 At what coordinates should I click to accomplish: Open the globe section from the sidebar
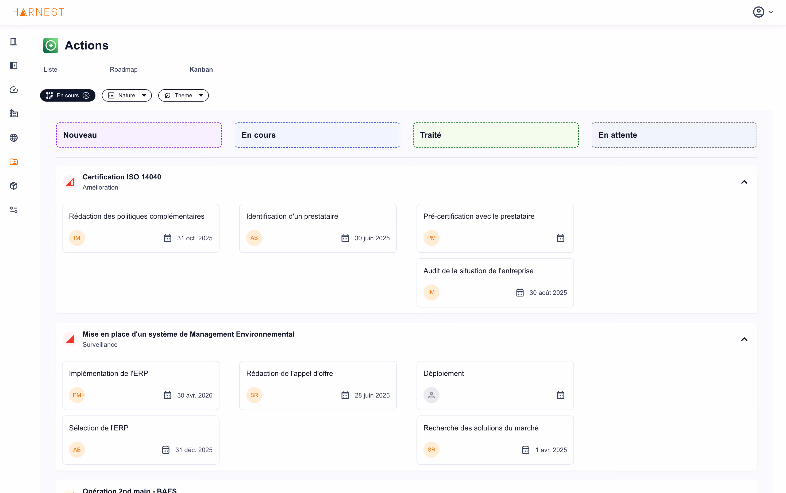13,138
